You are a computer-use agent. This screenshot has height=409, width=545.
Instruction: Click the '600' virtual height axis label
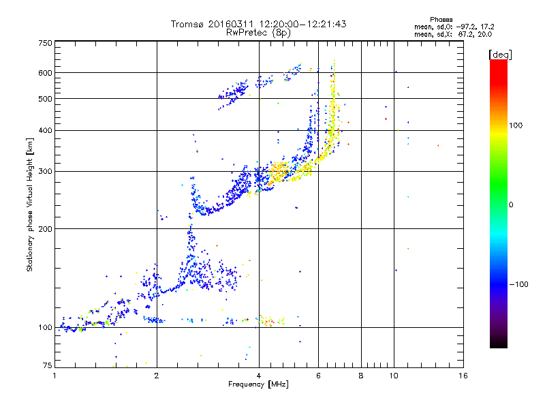pyautogui.click(x=45, y=73)
